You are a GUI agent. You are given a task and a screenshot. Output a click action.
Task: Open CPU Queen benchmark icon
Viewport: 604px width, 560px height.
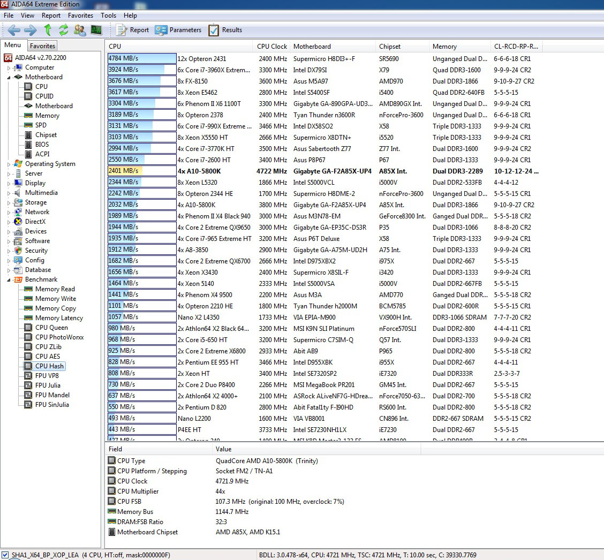click(x=28, y=327)
